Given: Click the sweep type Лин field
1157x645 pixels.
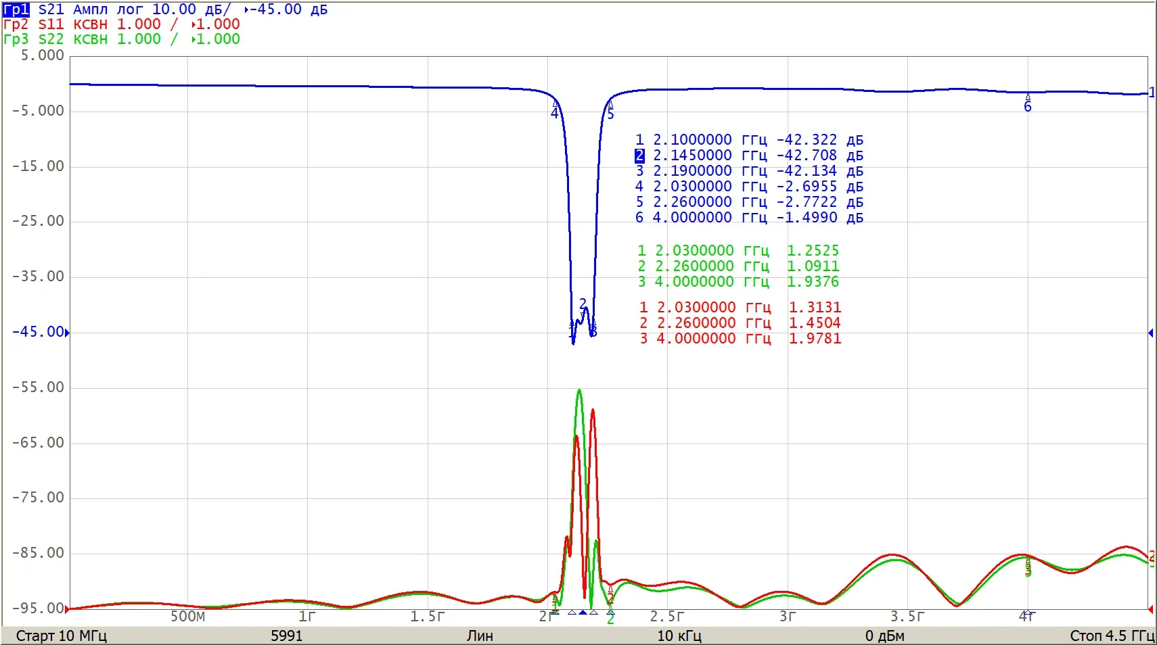Looking at the screenshot, I should pyautogui.click(x=480, y=636).
